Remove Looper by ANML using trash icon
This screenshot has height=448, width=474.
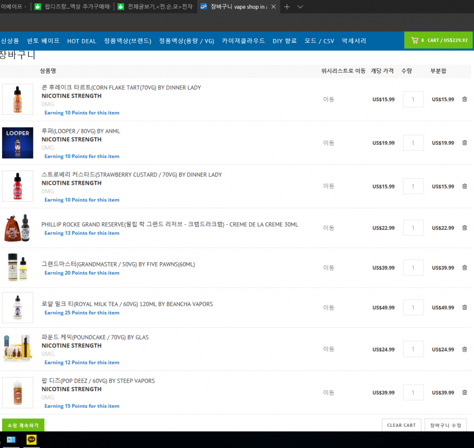coord(465,142)
